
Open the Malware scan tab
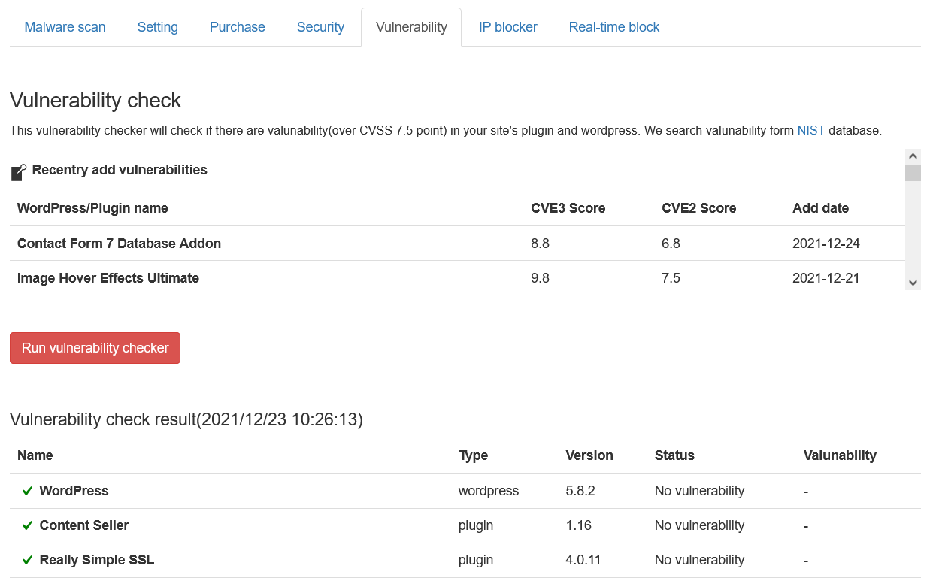65,27
